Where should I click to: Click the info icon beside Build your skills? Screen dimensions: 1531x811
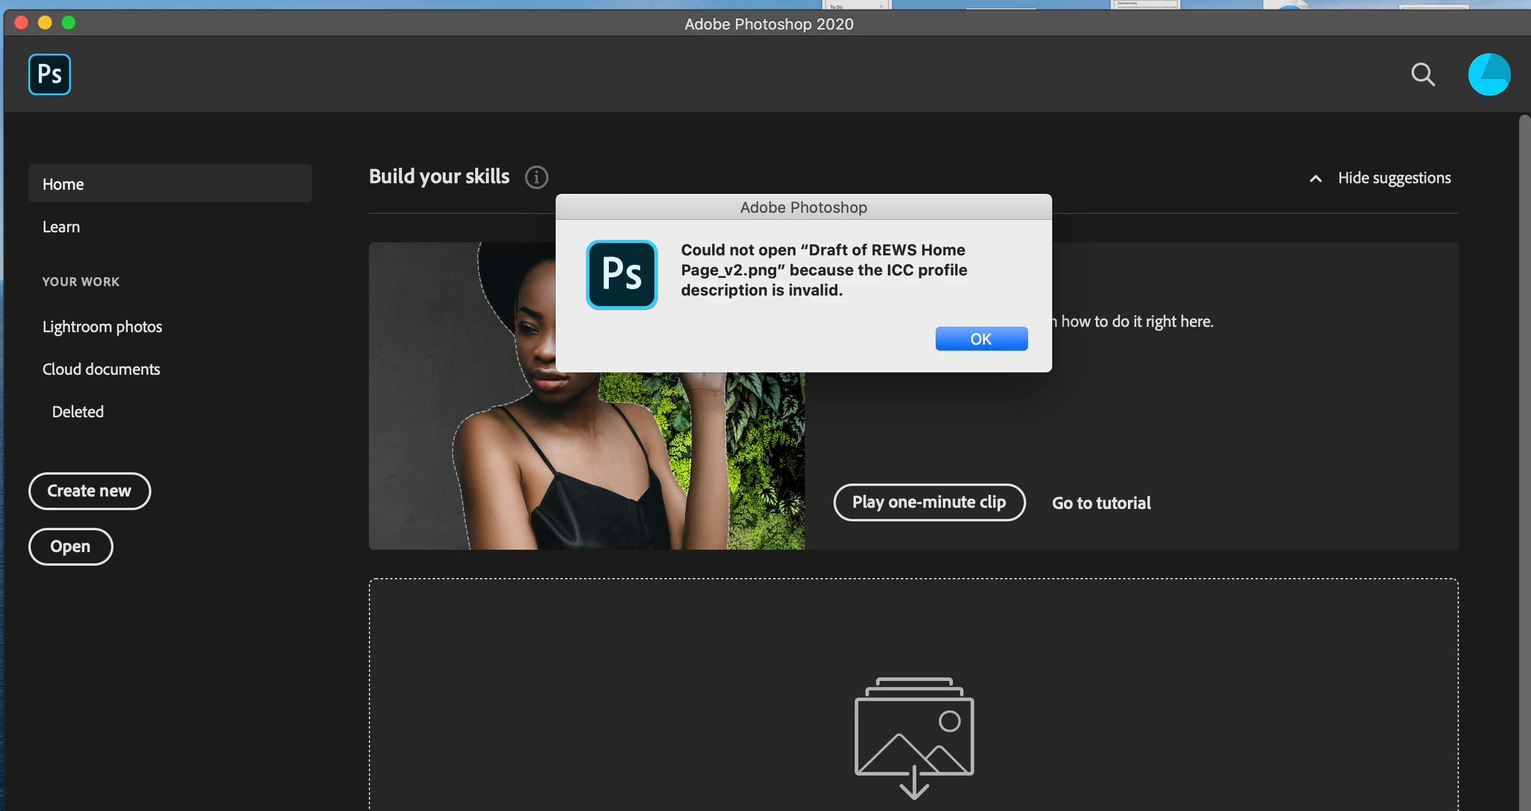point(536,177)
